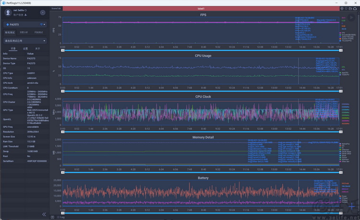This screenshot has height=220, width=360.
Task: Select the CPU Type row value mt6991
Action: 31,73
